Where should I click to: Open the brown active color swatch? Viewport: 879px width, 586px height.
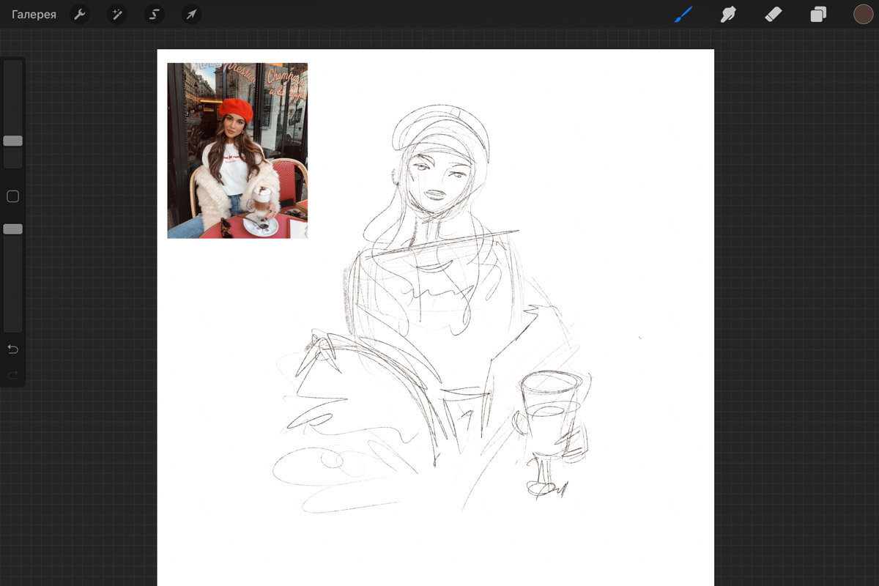coord(863,15)
